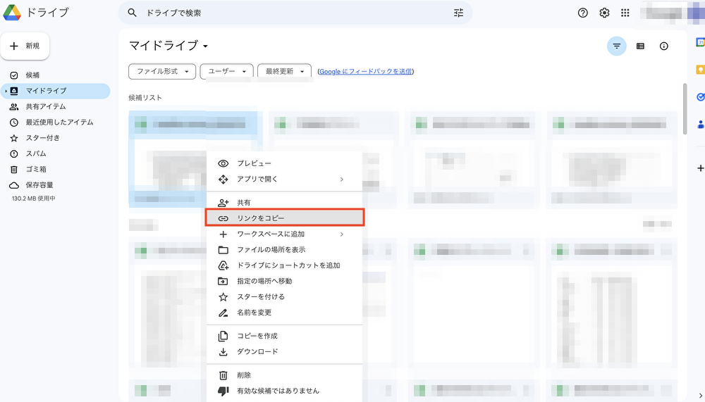Click the Google Drive logo

[12, 13]
